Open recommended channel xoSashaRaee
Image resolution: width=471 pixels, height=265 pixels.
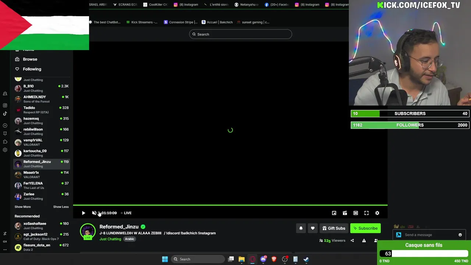coord(42,226)
